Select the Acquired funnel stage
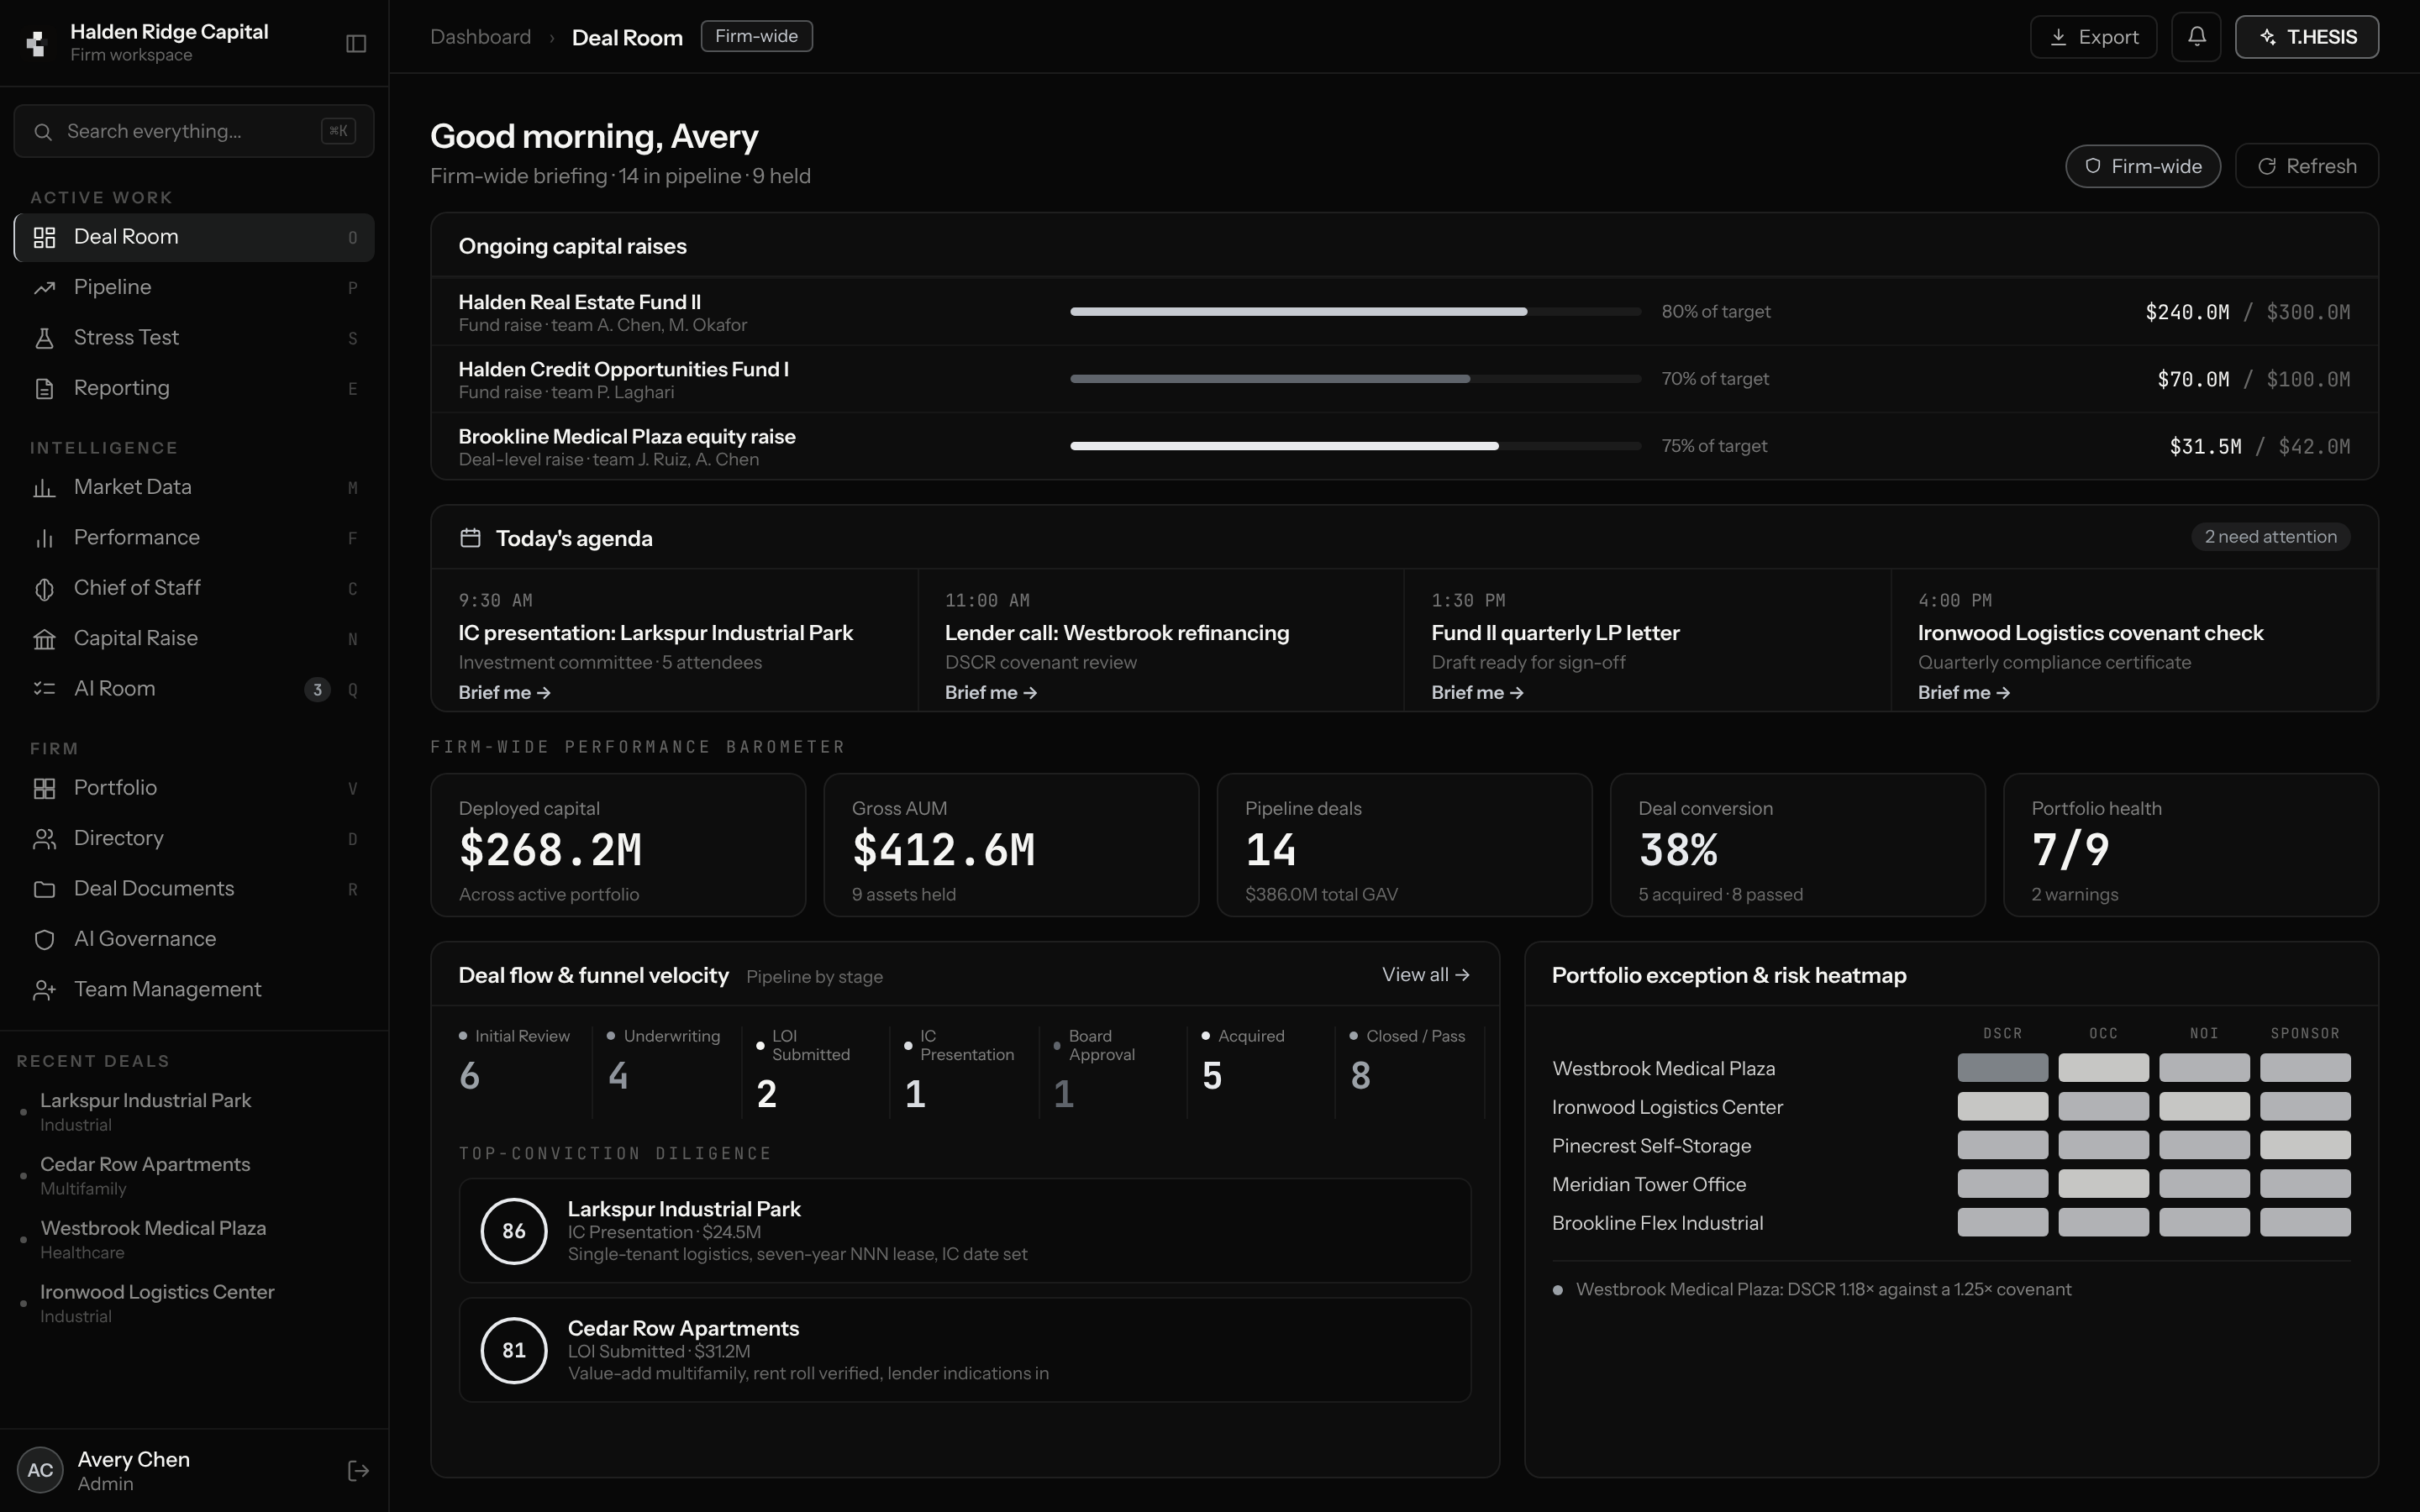This screenshot has height=1512, width=2420. 1262,1070
